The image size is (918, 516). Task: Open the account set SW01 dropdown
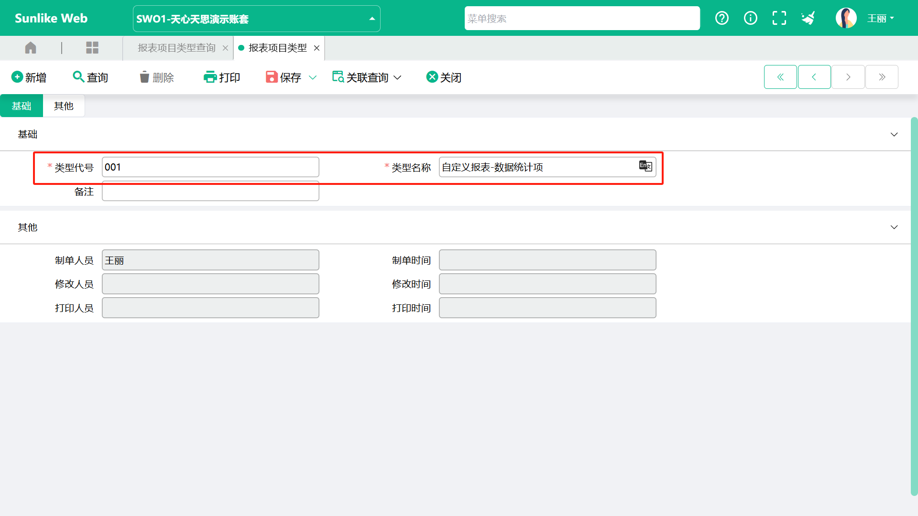pos(257,19)
